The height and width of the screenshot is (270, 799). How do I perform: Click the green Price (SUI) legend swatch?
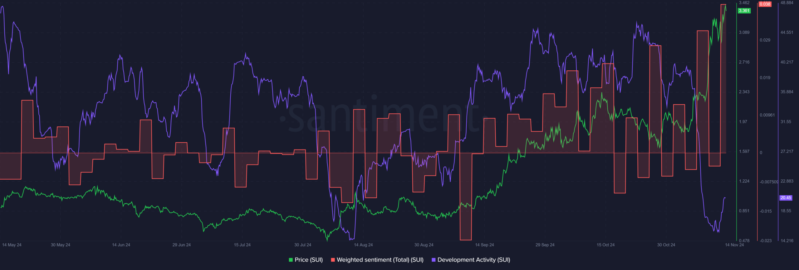point(291,260)
